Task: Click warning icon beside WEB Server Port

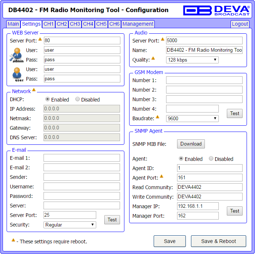Action: 40,39
